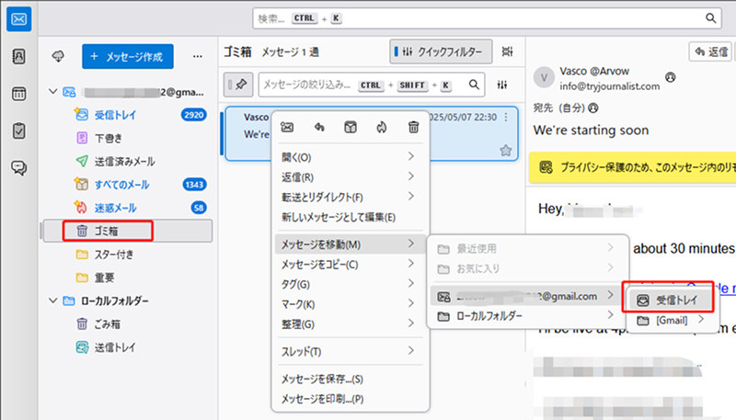Expand ローカルフォルダー in move submenu

point(527,316)
